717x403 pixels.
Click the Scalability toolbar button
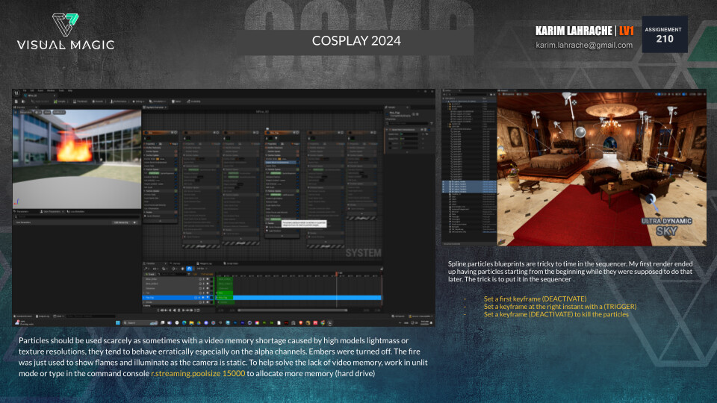pos(193,101)
